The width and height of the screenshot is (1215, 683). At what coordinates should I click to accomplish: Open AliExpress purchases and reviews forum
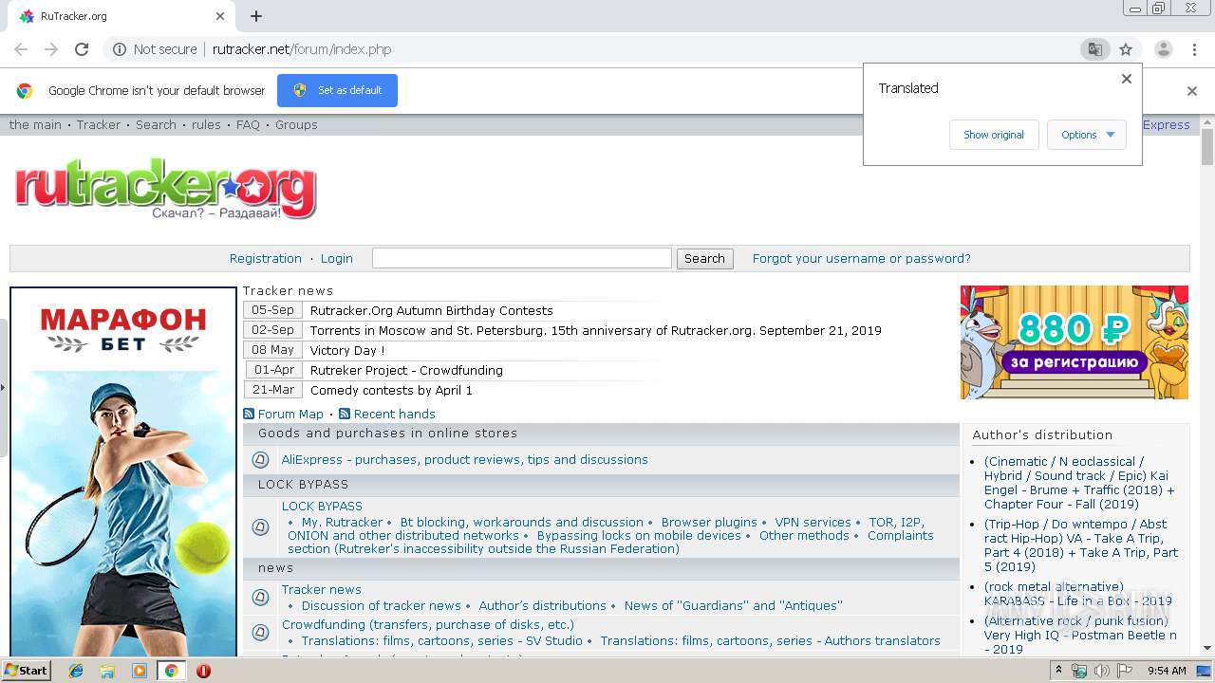[x=465, y=459]
